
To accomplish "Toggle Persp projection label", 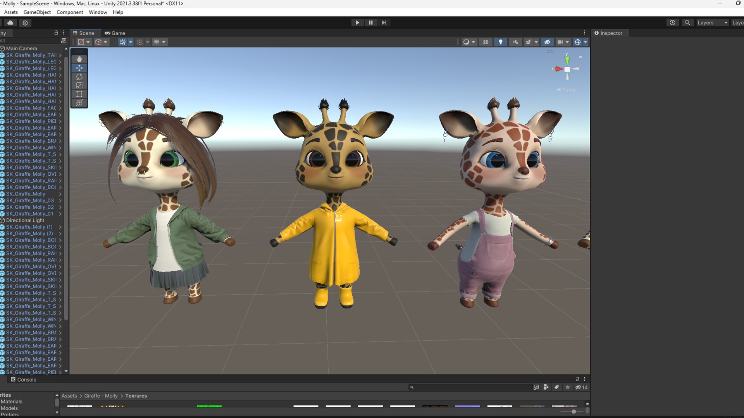I will tap(567, 90).
